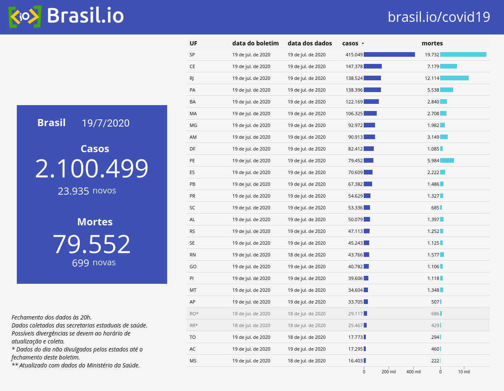This screenshot has width=504, height=391.
Task: Click the total cases figure 2.100.499
Action: (x=92, y=169)
